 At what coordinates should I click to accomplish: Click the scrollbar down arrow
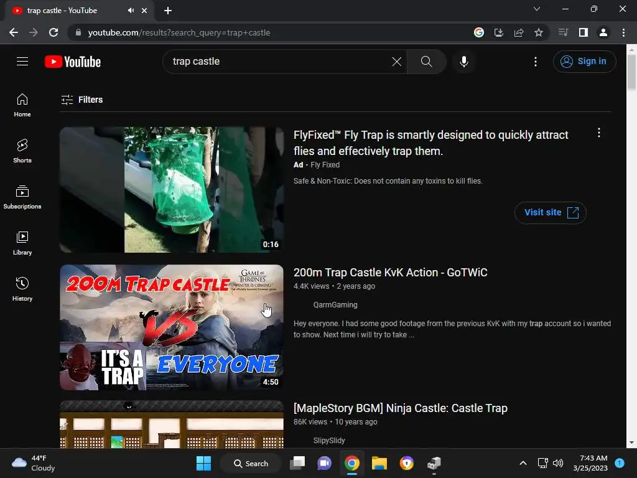[x=631, y=443]
